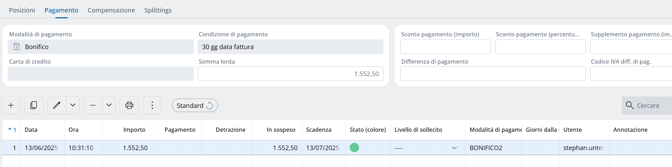Expand the delete button dropdown arrow
Viewport: 672px width, 167px height.
109,105
